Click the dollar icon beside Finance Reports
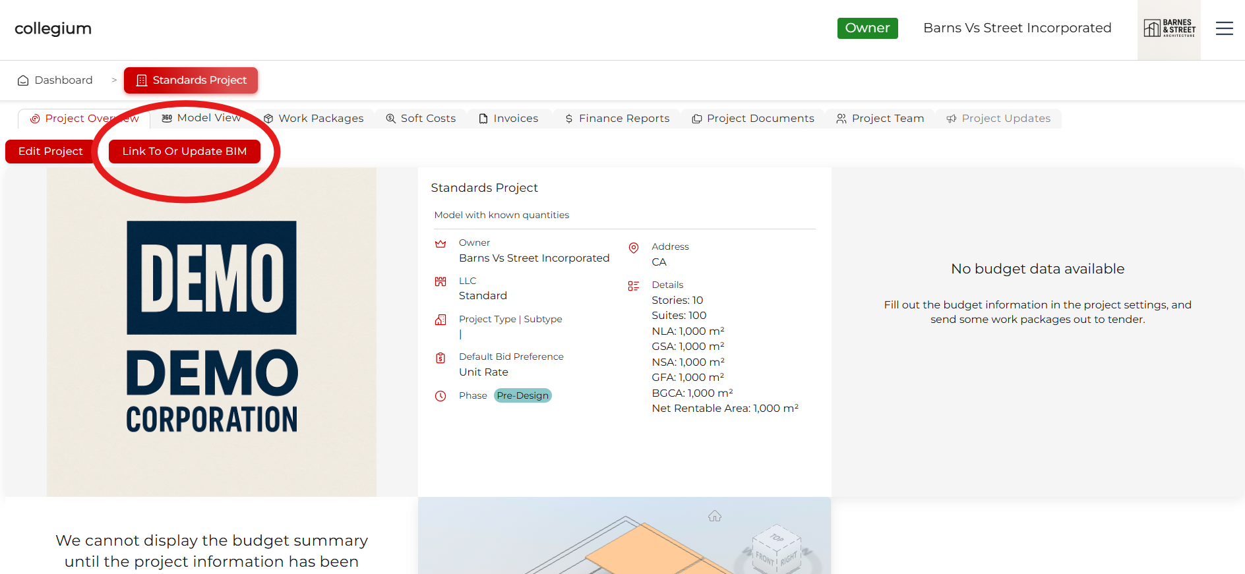This screenshot has height=574, width=1245. tap(569, 119)
